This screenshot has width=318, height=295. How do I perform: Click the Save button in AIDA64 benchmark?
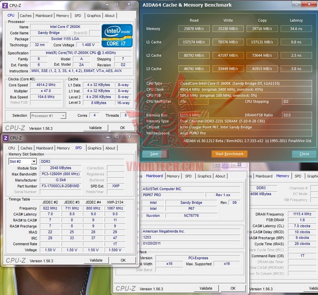click(154, 154)
